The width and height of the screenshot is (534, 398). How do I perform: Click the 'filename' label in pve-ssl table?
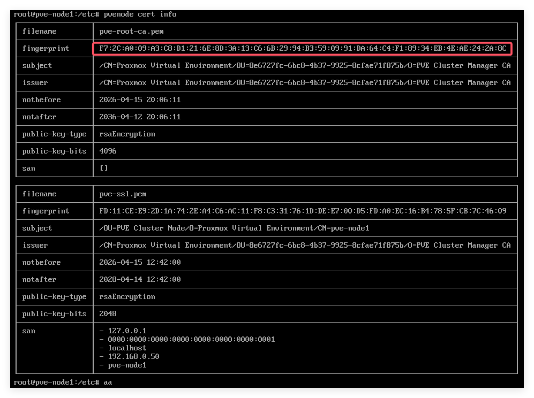click(x=39, y=194)
